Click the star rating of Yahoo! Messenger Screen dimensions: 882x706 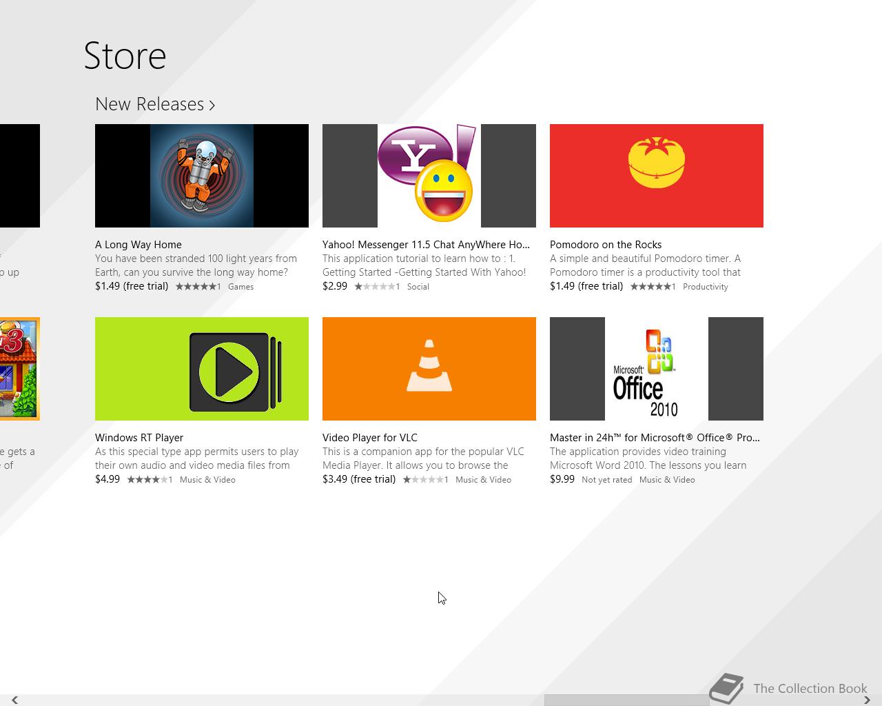point(375,287)
